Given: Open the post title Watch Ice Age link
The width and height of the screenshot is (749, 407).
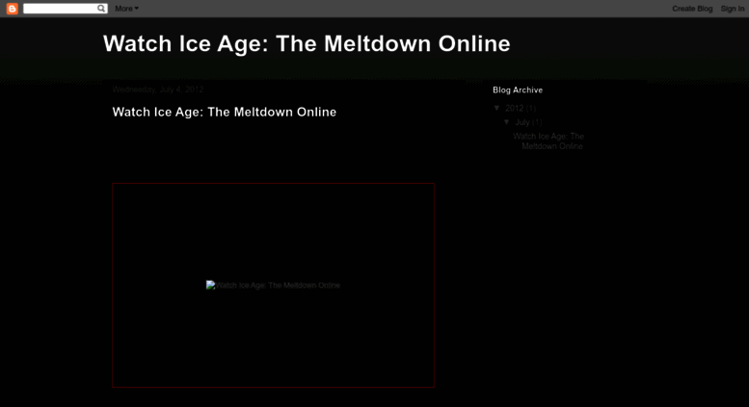Looking at the screenshot, I should coord(225,112).
